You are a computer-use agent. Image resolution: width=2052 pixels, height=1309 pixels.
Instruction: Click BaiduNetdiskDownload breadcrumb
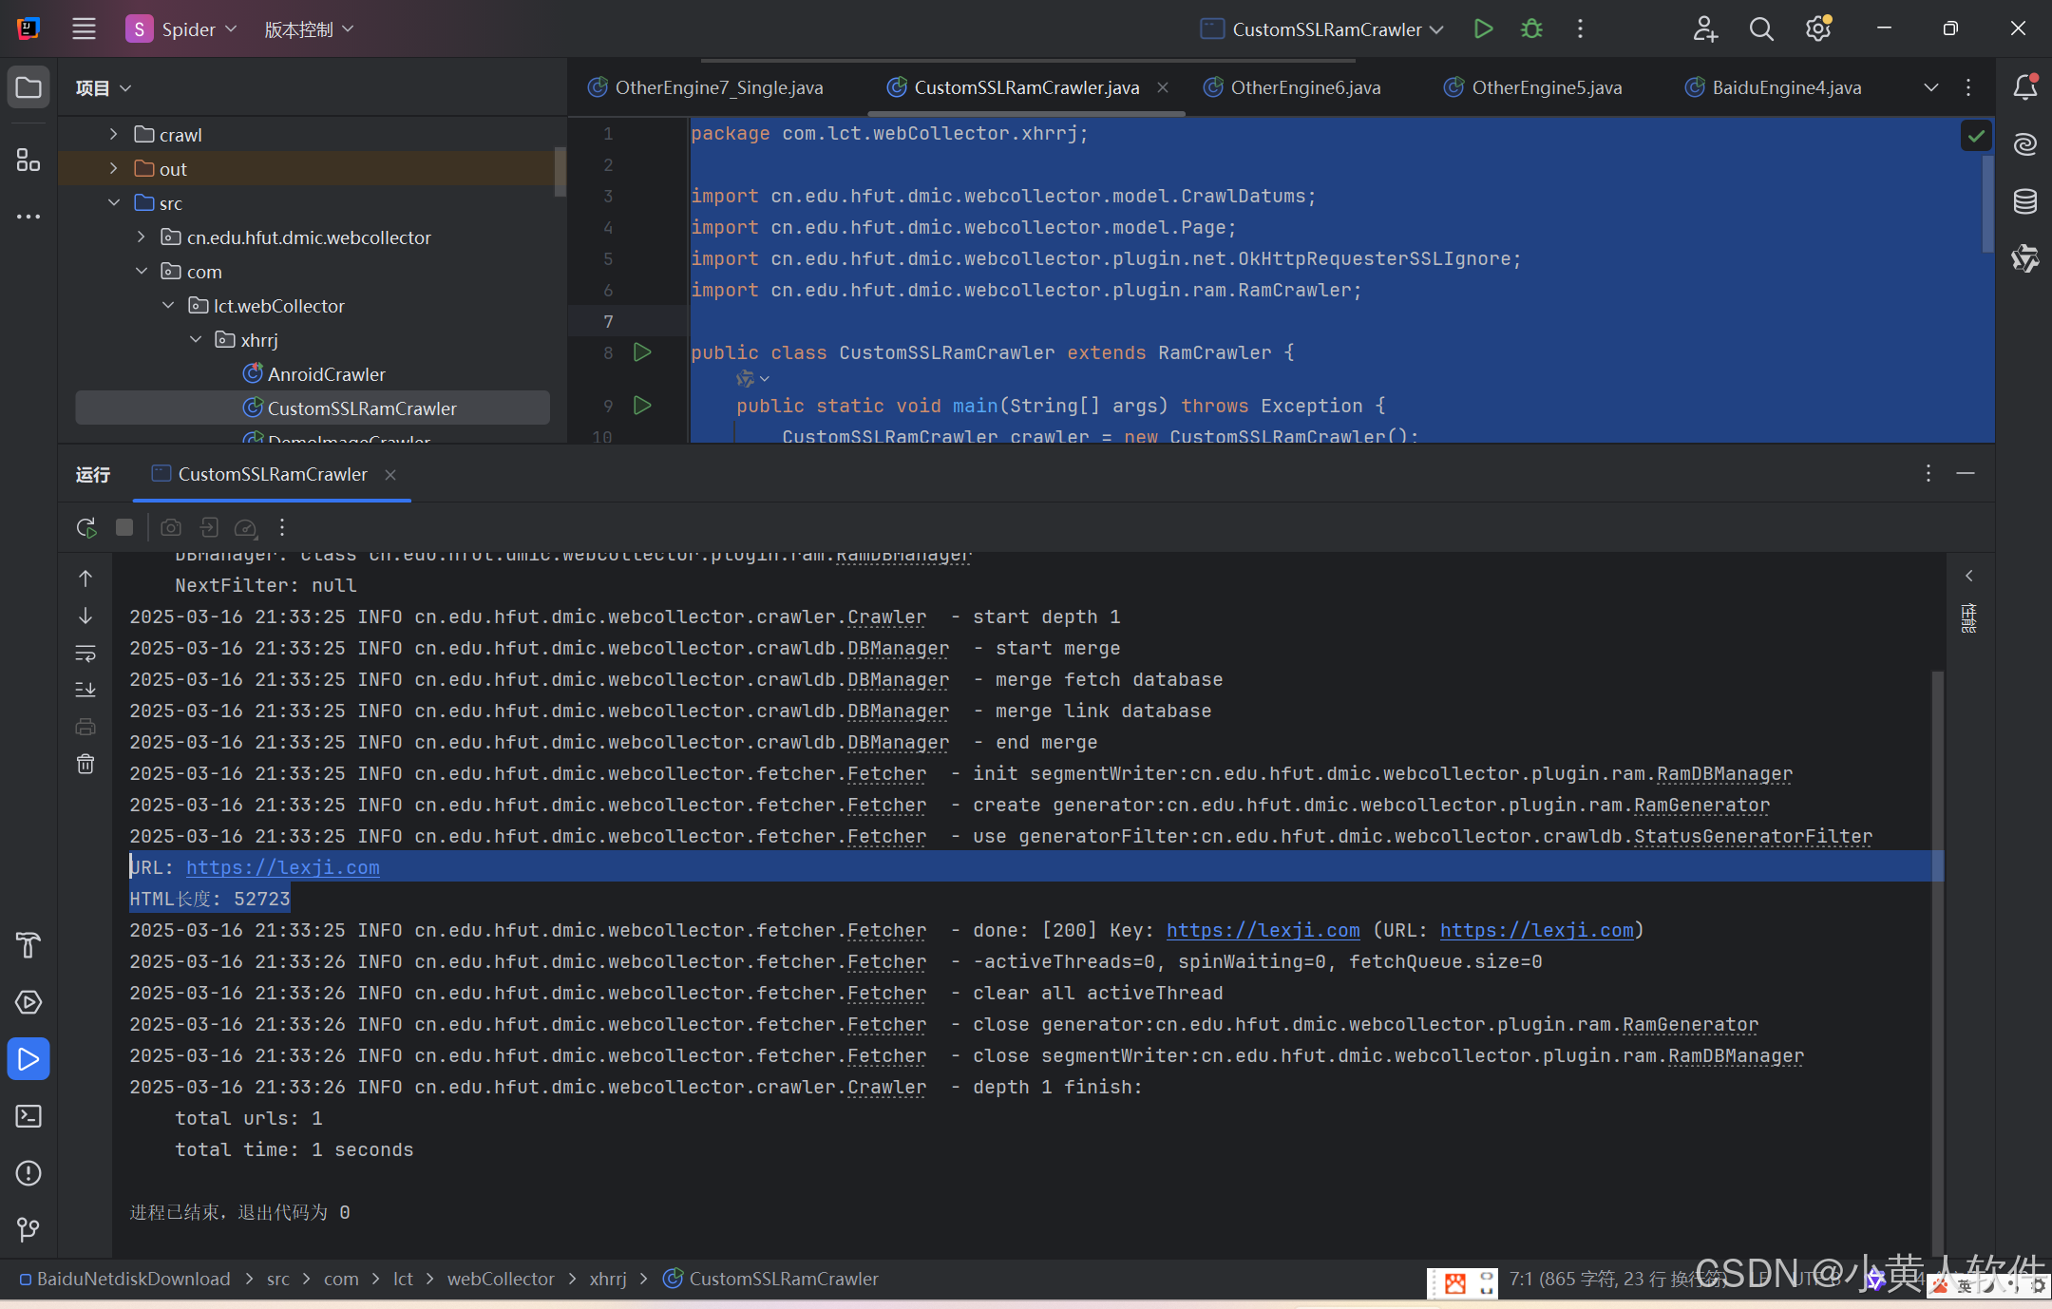tap(124, 1279)
